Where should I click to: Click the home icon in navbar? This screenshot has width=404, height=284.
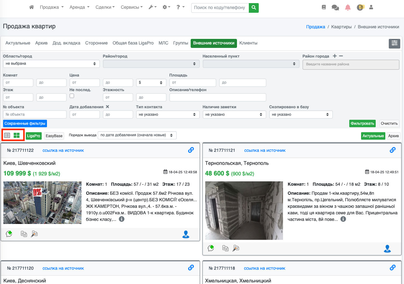tap(31, 7)
